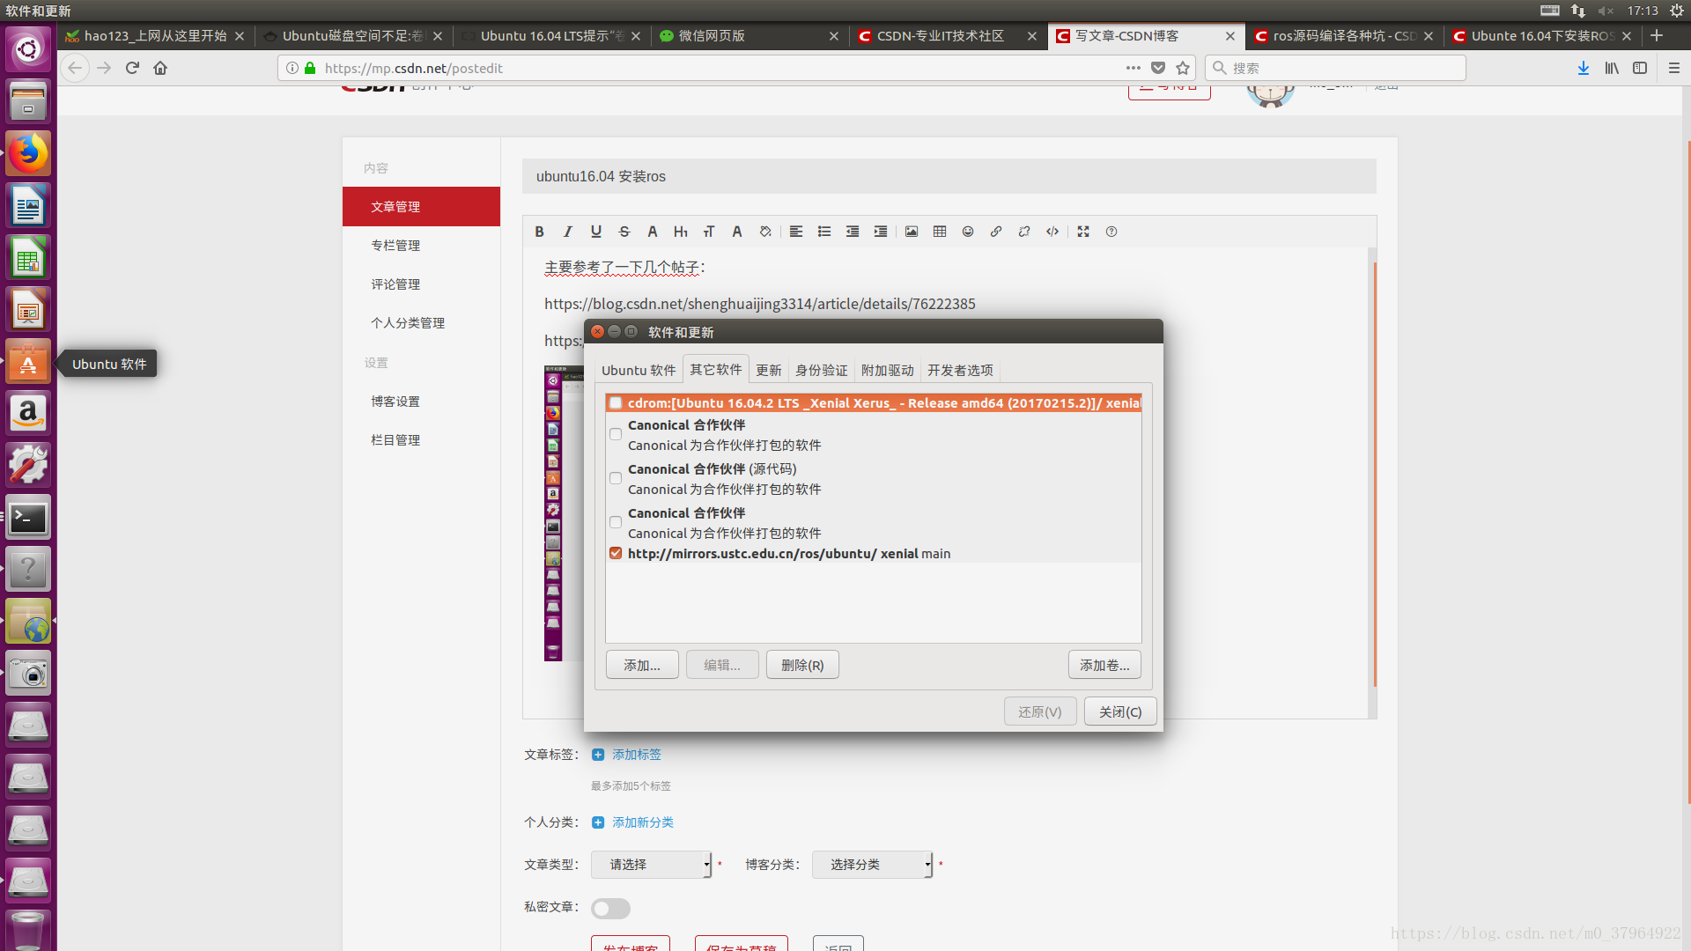The image size is (1691, 951).
Task: Click the heading (H) format icon
Action: tap(681, 232)
